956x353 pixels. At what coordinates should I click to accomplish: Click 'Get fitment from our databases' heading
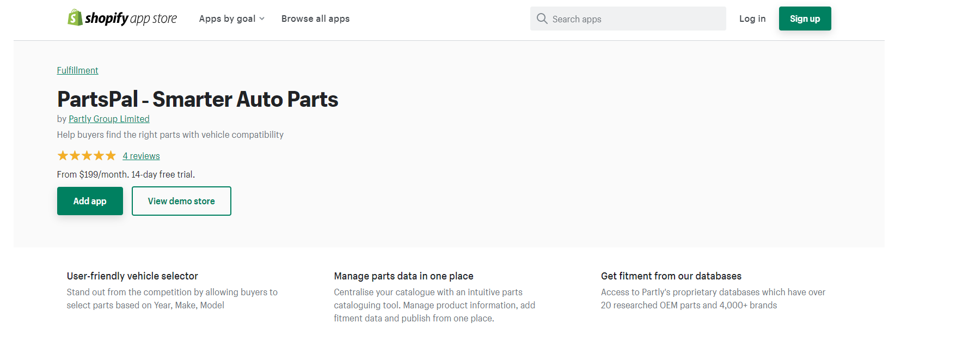[671, 276]
